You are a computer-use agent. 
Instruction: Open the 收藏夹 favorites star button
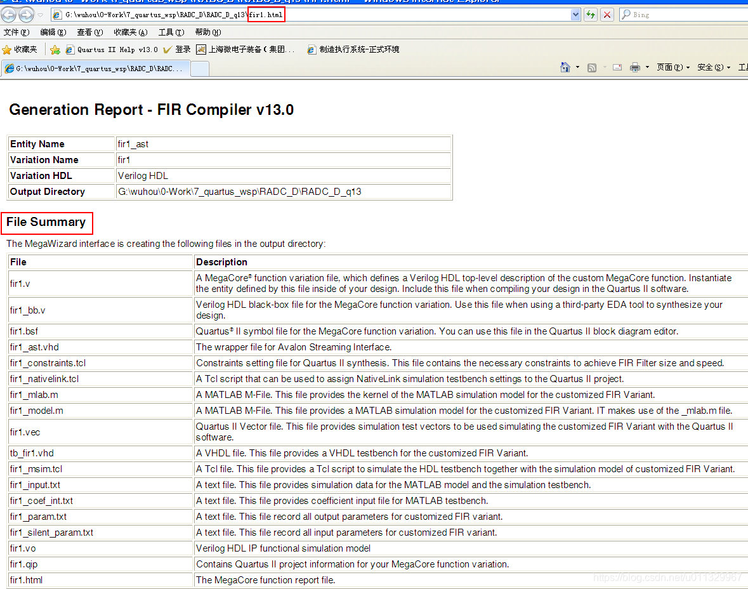coord(20,49)
